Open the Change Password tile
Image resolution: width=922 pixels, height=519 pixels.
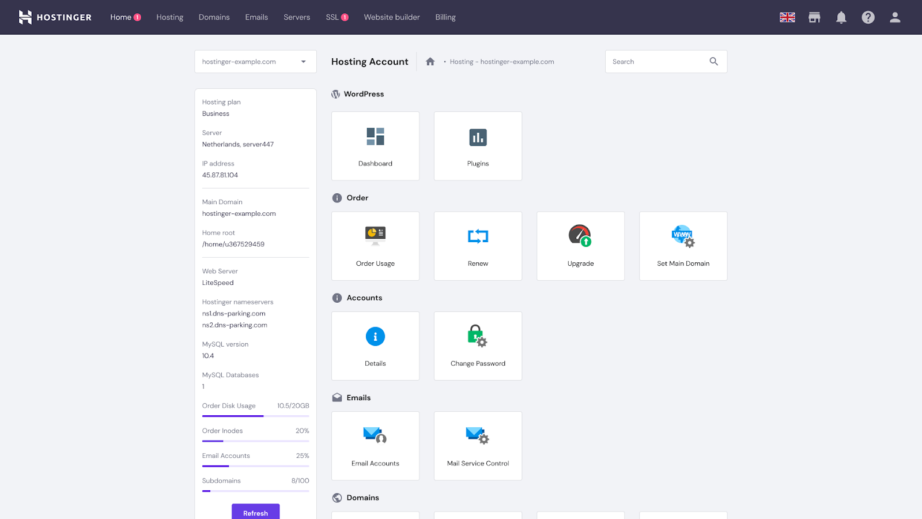pyautogui.click(x=478, y=346)
